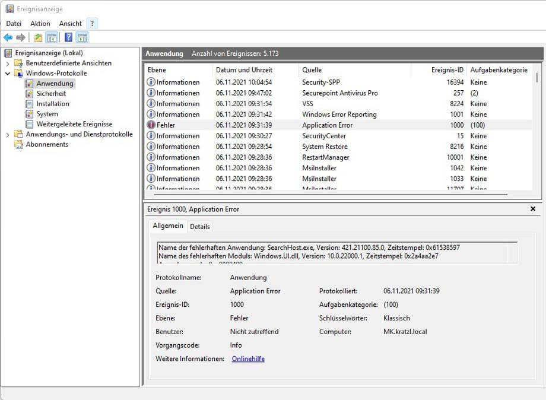Viewport: 546px width, 400px height.
Task: Click event ID 16394 cell
Action: pyautogui.click(x=455, y=82)
